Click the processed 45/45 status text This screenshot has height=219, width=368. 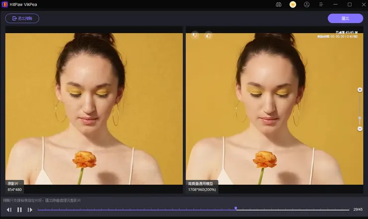pos(347,32)
